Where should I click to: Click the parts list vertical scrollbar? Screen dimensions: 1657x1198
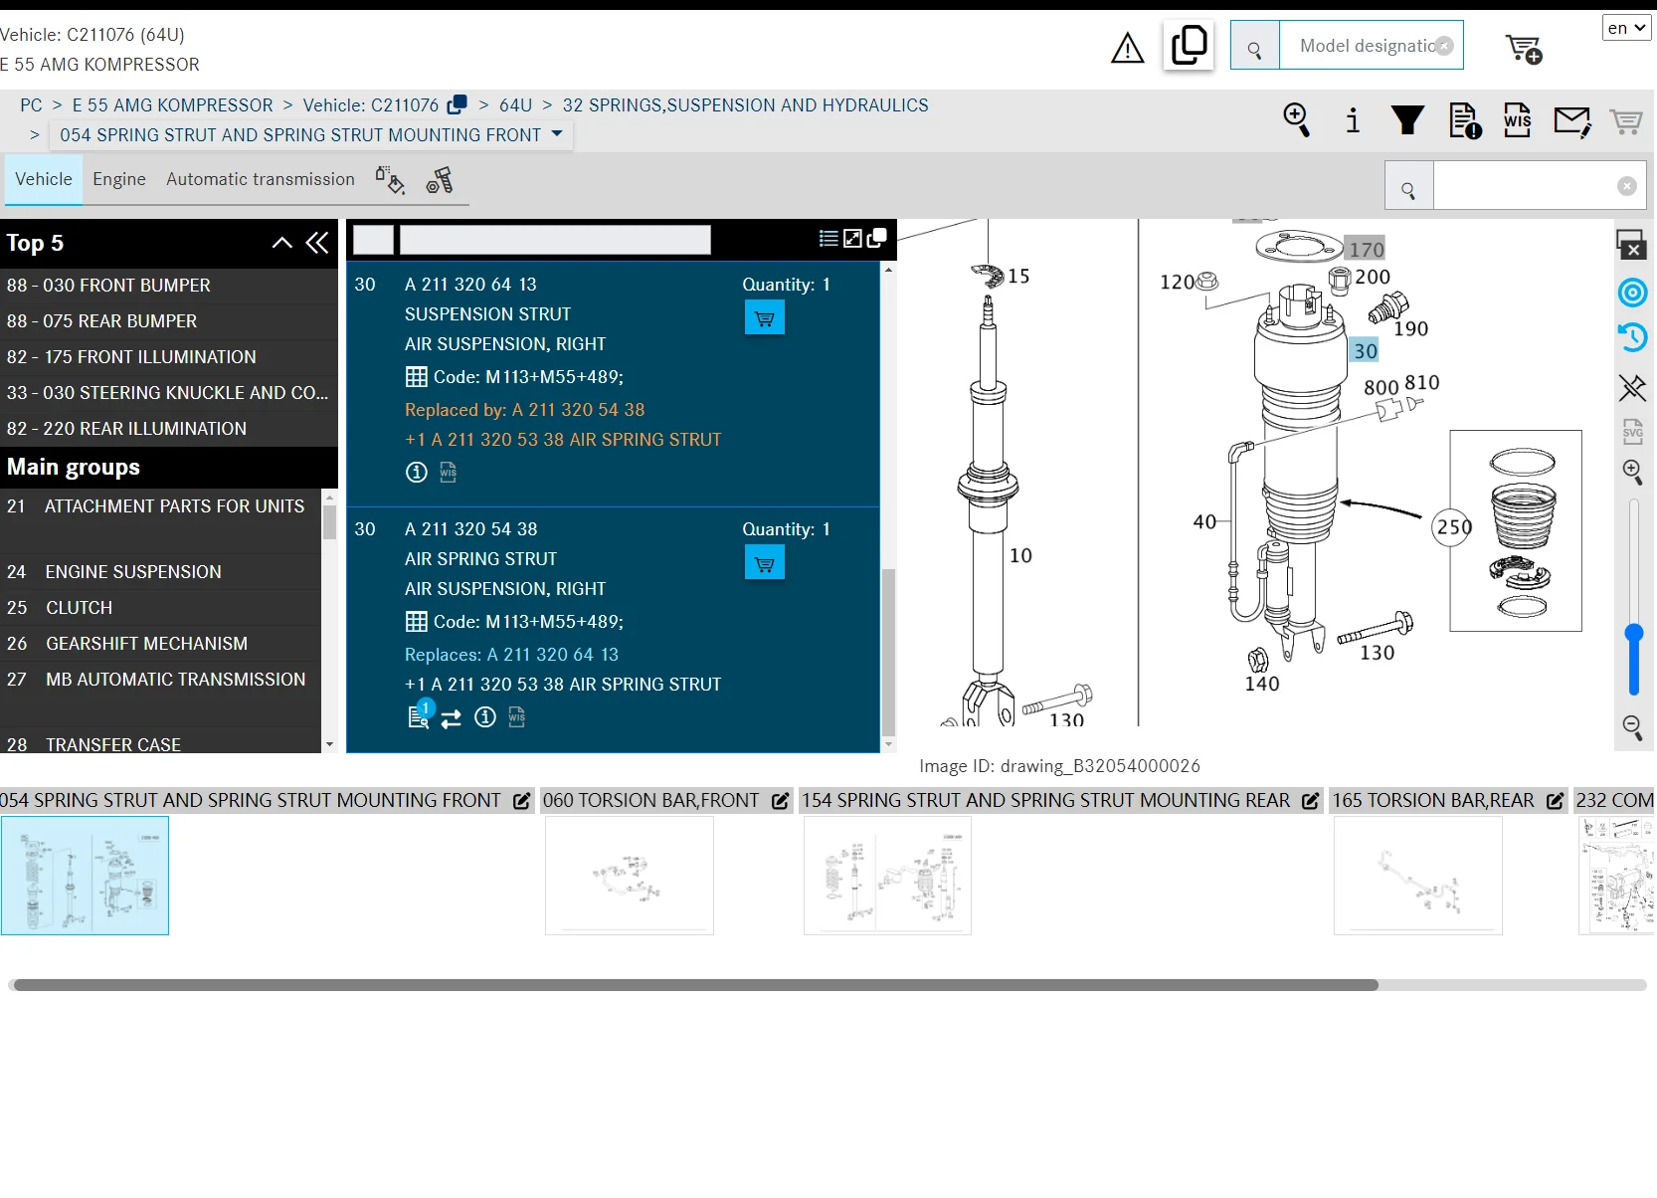(x=888, y=652)
